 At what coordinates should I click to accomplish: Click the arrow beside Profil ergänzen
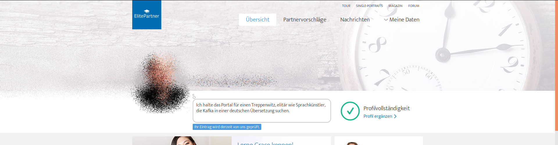point(395,116)
